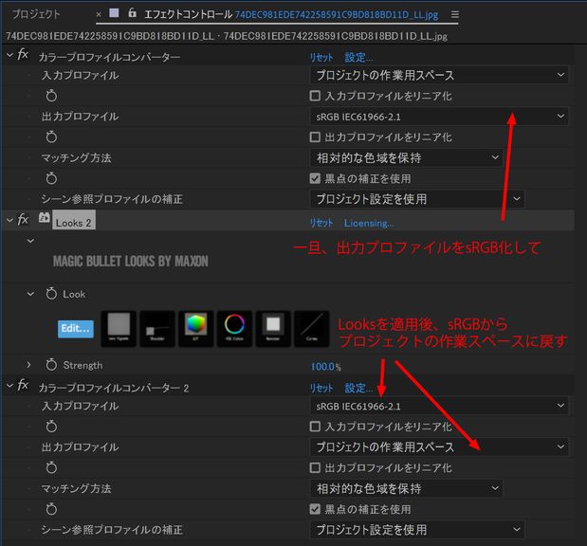Click the Shoulder tool thumbnail
Viewport: 587px width, 546px height.
click(157, 329)
